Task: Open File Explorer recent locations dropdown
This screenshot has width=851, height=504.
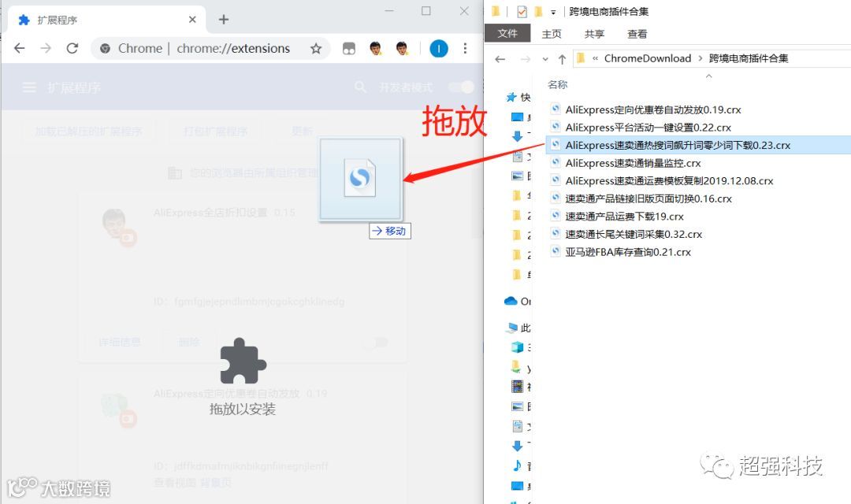Action: [545, 59]
